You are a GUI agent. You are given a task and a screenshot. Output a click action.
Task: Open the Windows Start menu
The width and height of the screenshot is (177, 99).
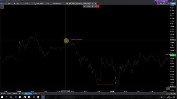[2, 97]
